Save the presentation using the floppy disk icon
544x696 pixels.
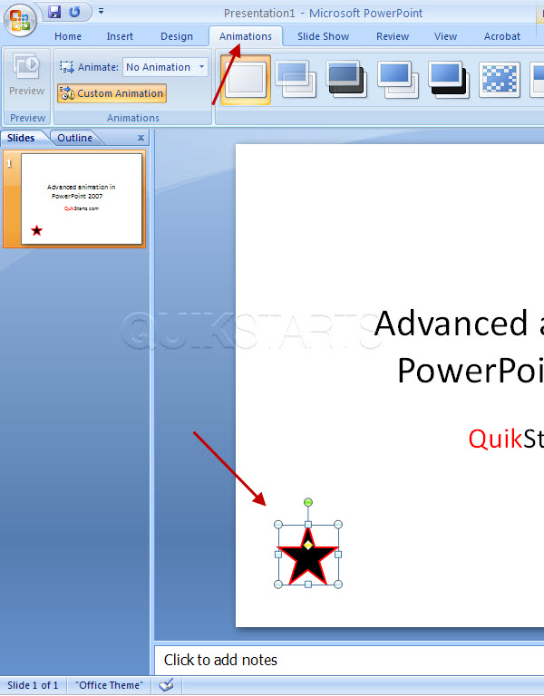click(54, 12)
